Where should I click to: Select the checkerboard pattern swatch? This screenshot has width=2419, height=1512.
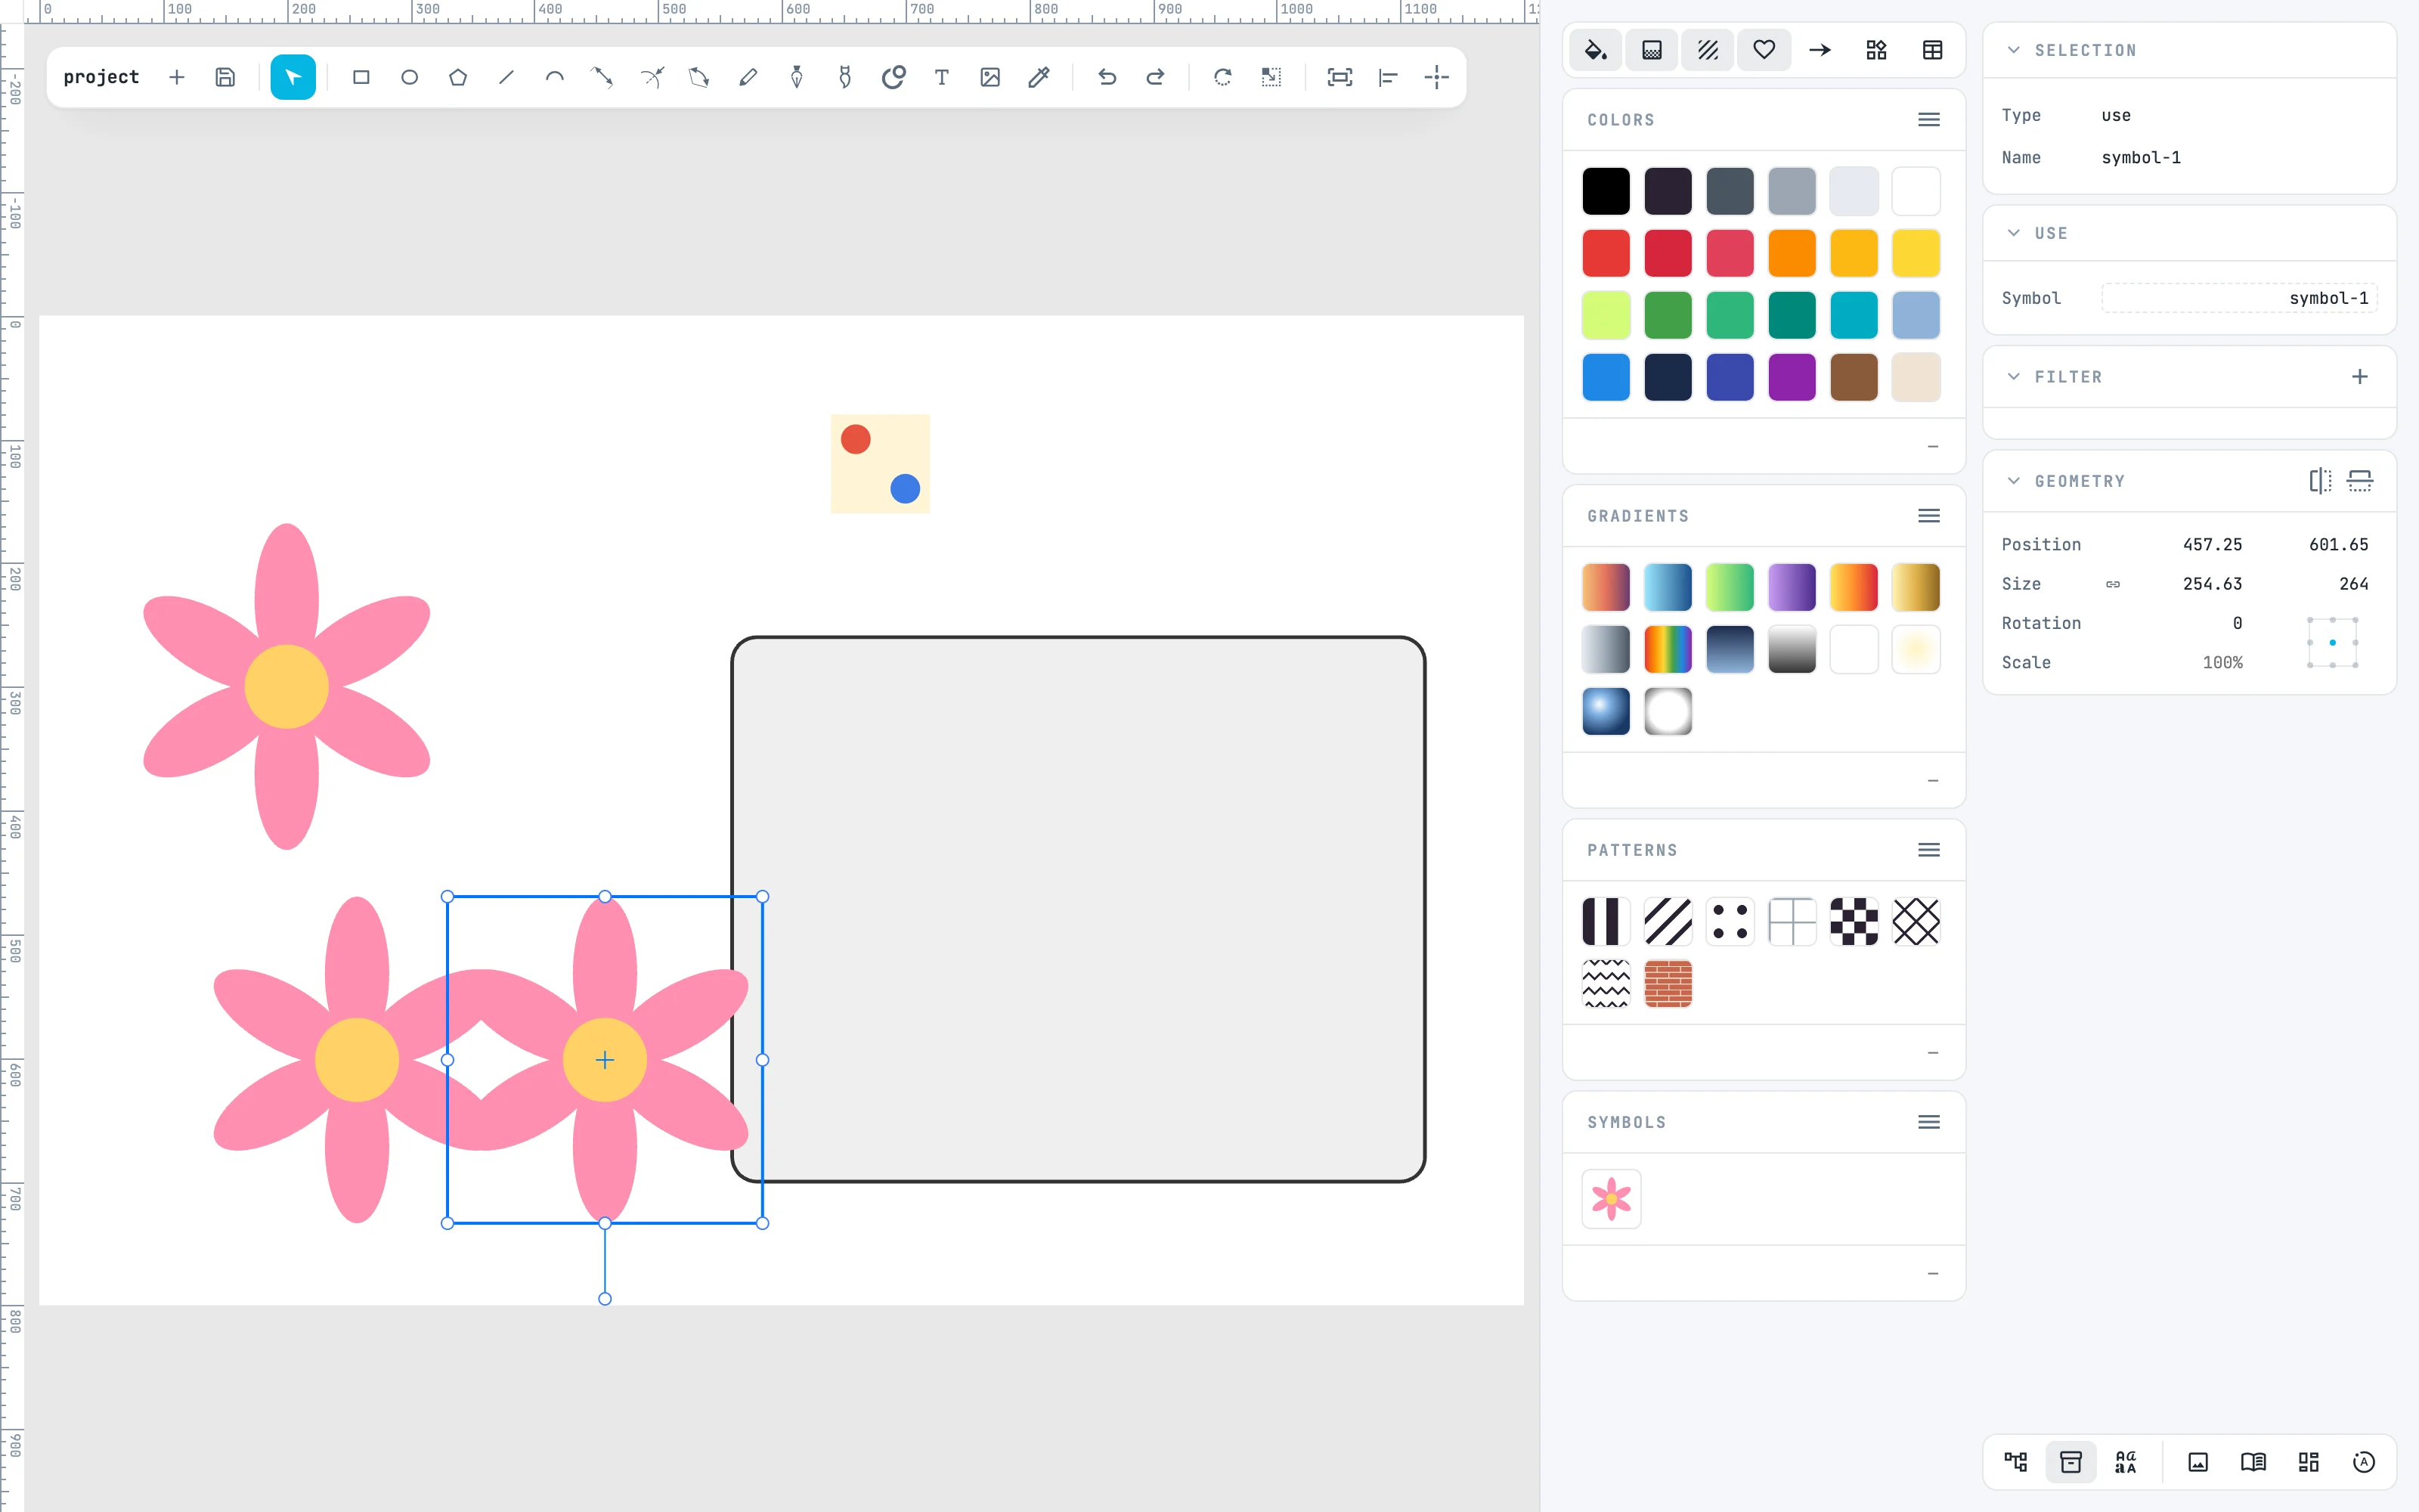coord(1854,922)
